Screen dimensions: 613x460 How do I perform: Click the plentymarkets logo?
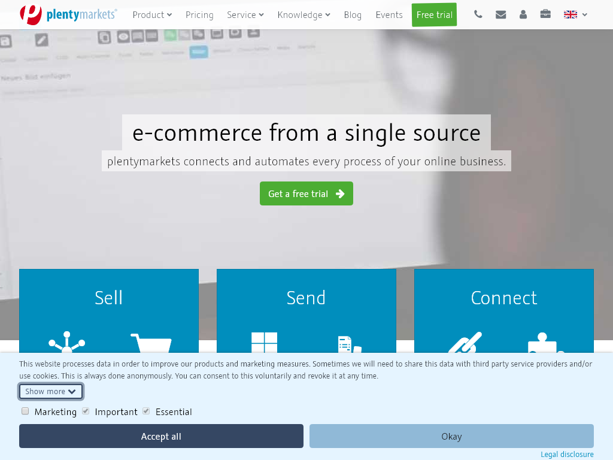click(x=68, y=15)
